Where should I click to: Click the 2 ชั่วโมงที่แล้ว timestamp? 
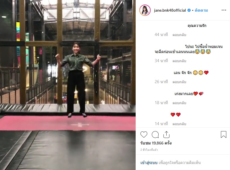click(x=149, y=150)
